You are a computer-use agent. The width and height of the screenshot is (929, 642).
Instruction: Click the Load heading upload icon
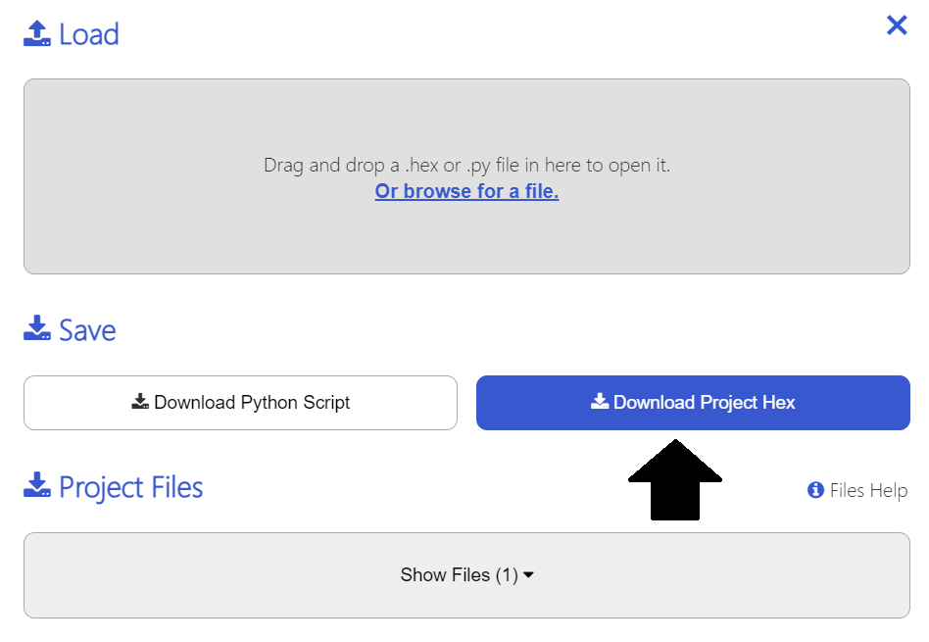(36, 33)
